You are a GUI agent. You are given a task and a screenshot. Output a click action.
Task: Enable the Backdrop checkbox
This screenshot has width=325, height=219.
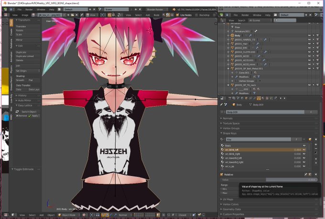[x=196, y=15]
